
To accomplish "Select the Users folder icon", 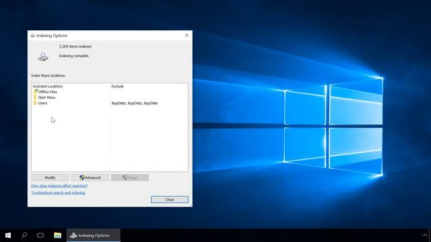I will click(35, 103).
